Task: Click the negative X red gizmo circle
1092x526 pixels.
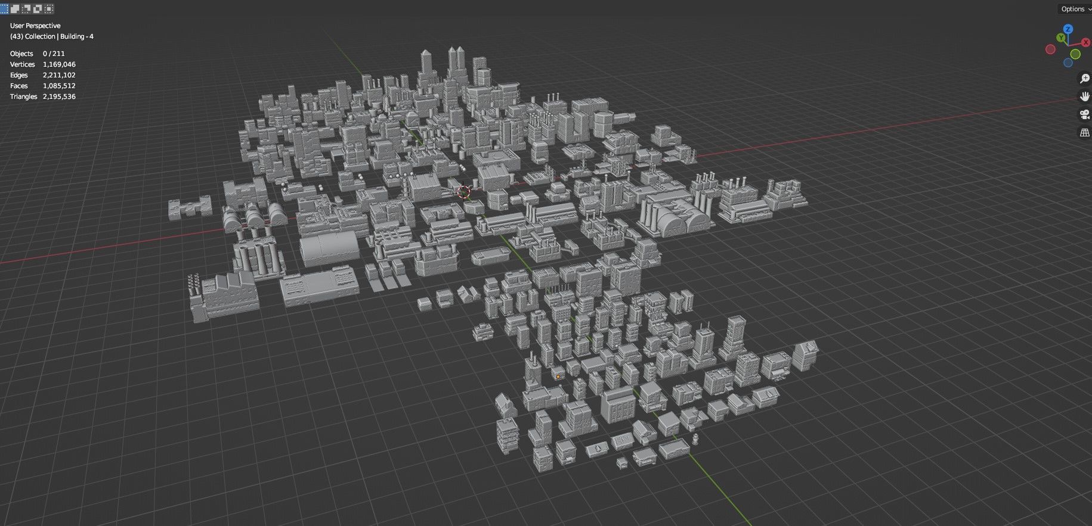Action: pyautogui.click(x=1051, y=49)
